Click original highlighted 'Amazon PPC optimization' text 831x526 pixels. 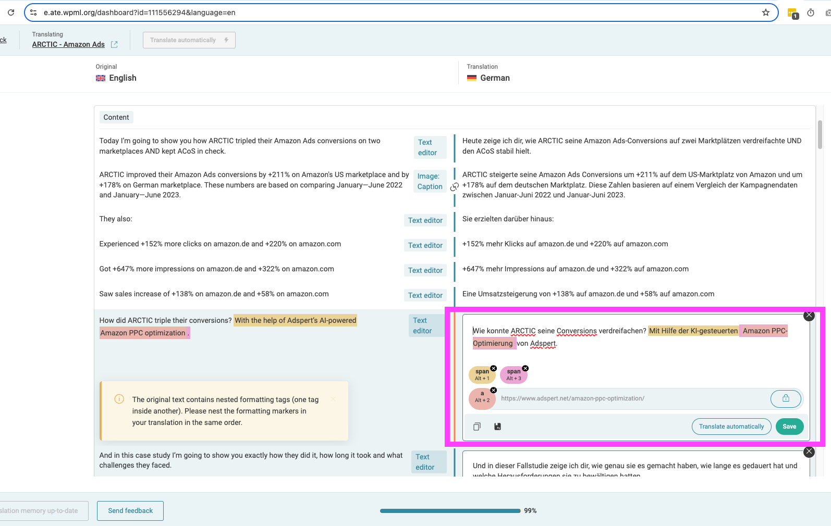143,333
